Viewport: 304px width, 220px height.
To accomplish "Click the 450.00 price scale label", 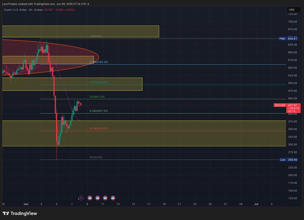I will 292,99.
